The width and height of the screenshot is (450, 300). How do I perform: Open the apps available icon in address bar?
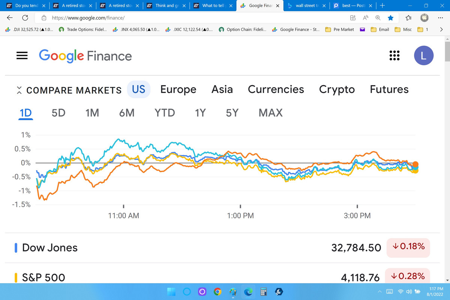point(352,18)
